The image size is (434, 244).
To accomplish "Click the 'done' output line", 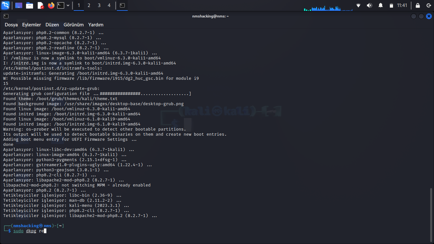I will (8, 145).
